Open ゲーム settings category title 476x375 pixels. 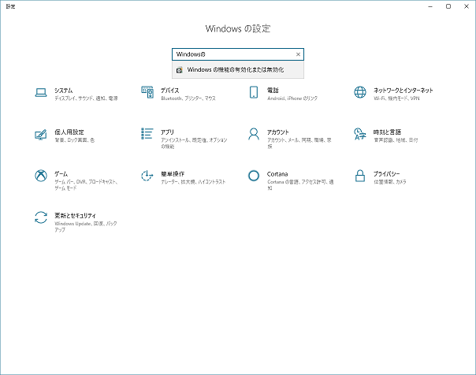(x=61, y=174)
